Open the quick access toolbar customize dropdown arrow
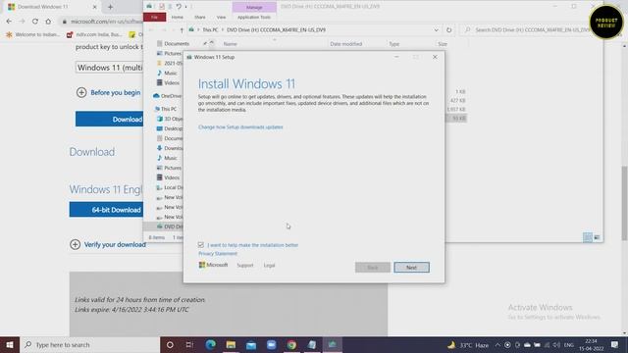Image resolution: width=628 pixels, height=353 pixels. [x=185, y=7]
